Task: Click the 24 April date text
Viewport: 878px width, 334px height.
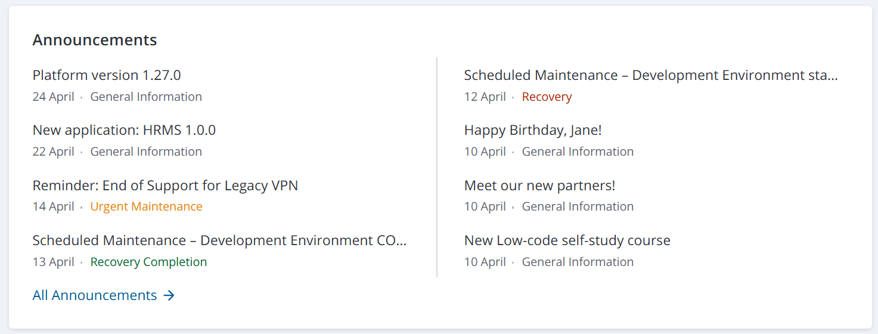Action: (53, 97)
